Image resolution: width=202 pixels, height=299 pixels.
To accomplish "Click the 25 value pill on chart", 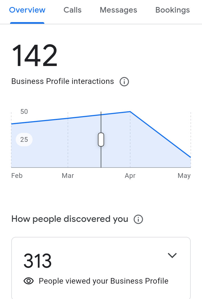I will 24,140.
